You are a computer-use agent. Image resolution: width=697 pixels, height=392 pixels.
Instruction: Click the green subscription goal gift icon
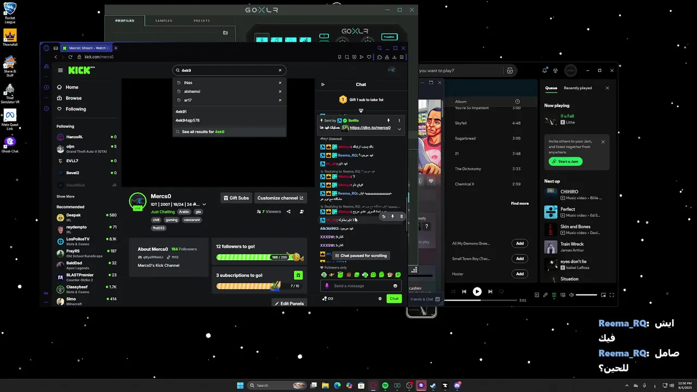[298, 275]
